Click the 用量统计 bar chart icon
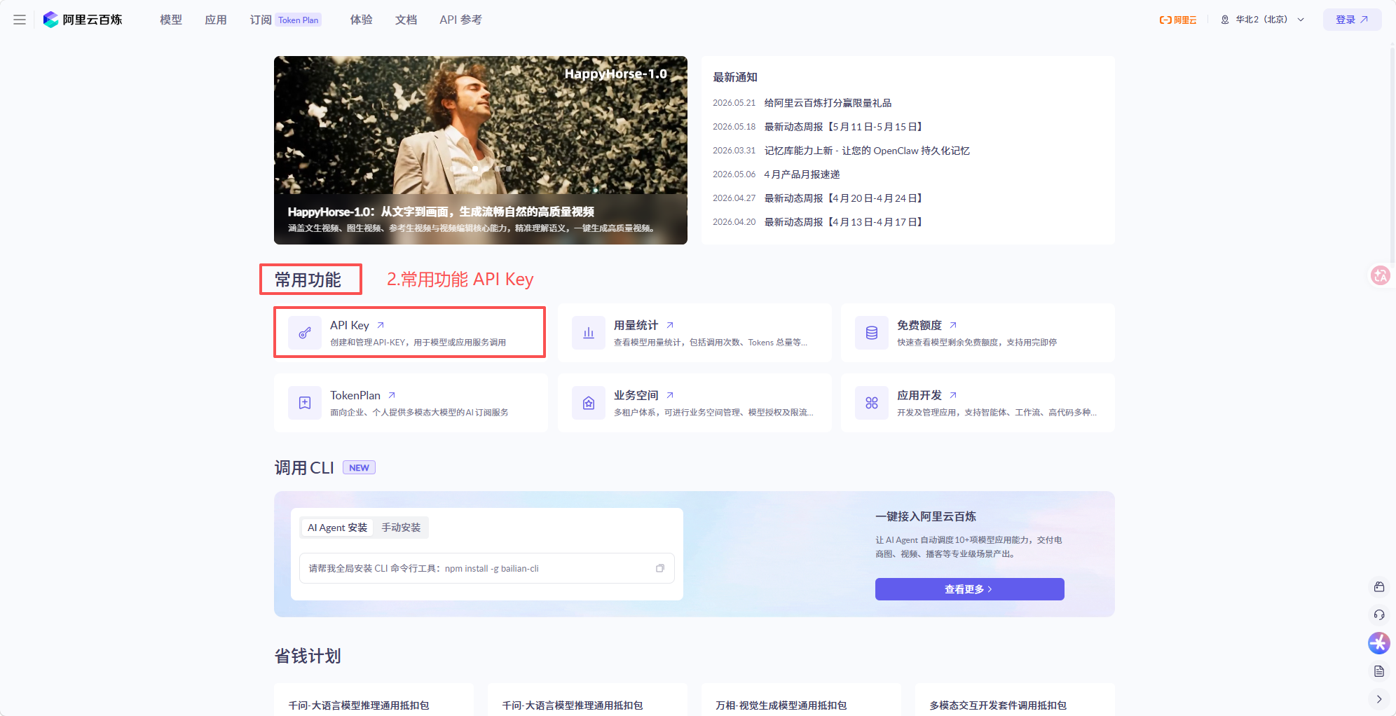The image size is (1396, 716). pos(589,333)
